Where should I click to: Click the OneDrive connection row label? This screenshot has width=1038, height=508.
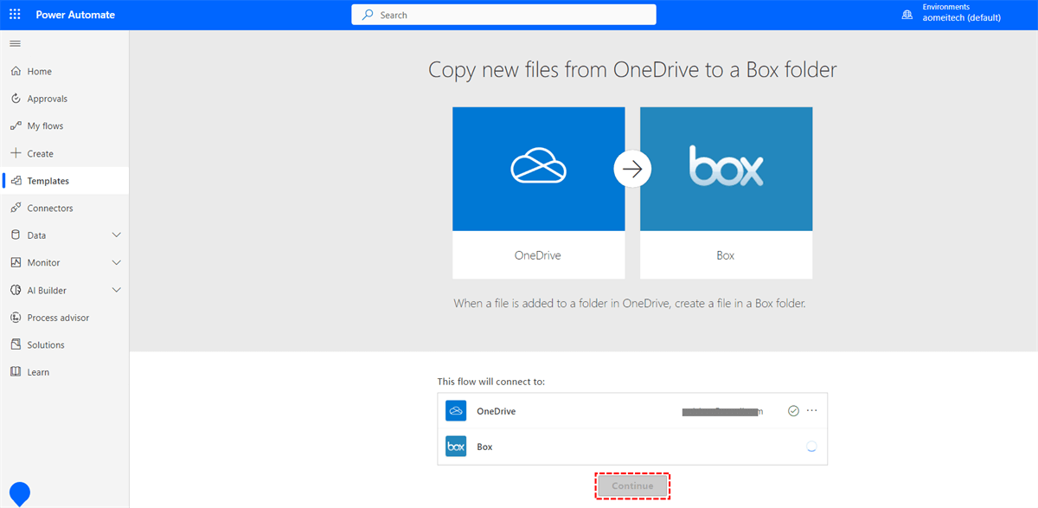[496, 411]
